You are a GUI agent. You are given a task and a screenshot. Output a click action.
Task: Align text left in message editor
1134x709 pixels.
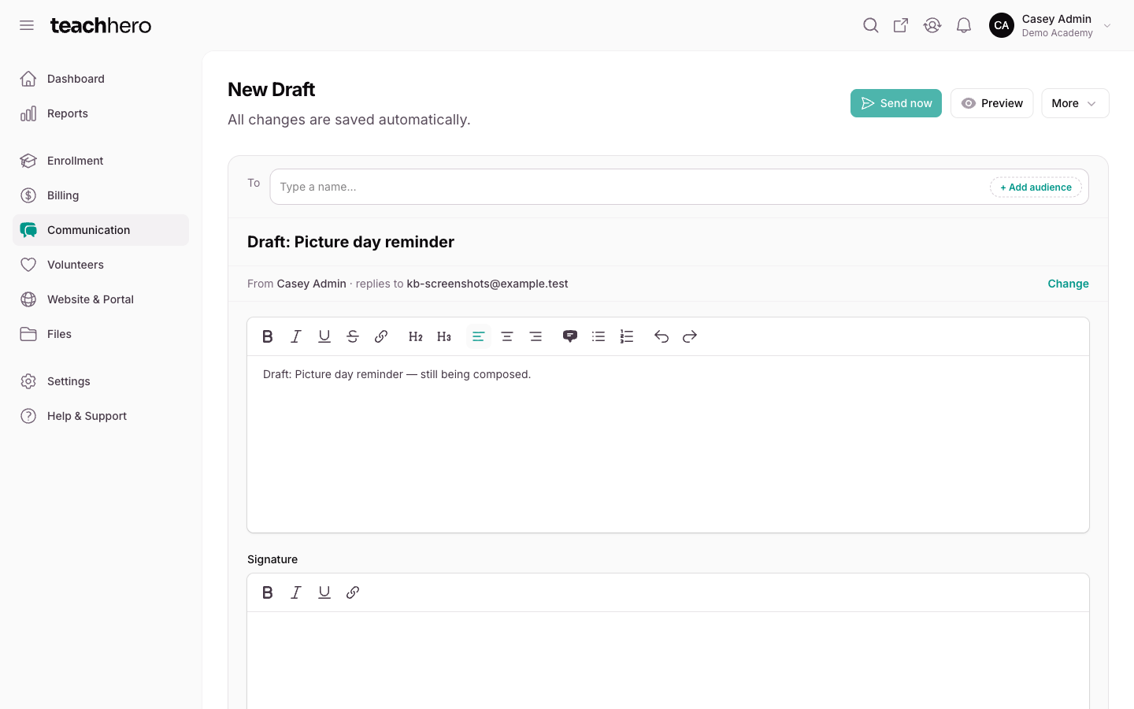pos(479,336)
